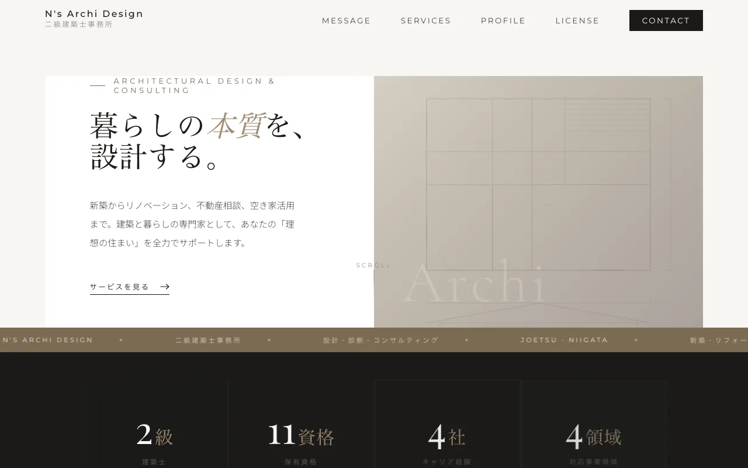Open the SERVICES nav item
The image size is (748, 468).
(x=426, y=20)
